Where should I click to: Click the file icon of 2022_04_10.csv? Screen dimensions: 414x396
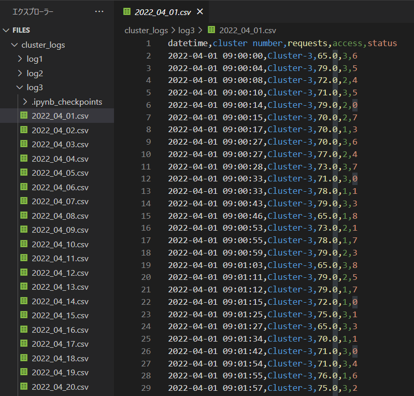24,244
